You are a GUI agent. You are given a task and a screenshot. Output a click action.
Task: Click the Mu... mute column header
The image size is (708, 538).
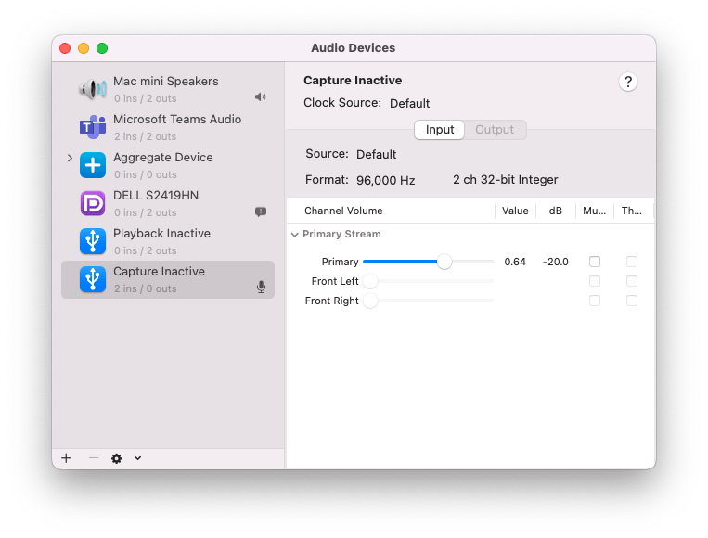tap(594, 211)
